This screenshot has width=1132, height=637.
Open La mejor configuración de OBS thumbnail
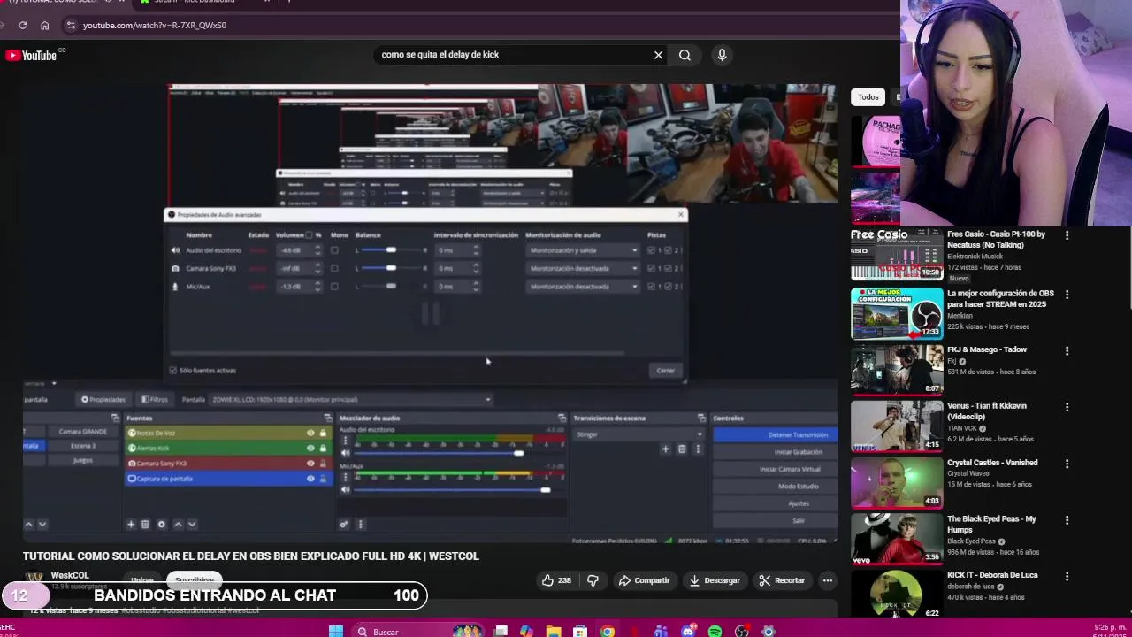pyautogui.click(x=897, y=314)
